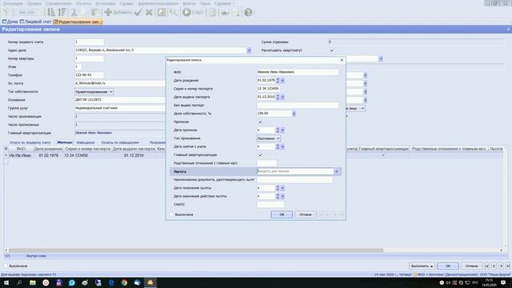Open Chrome from the taskbar
The width and height of the screenshot is (512, 288).
click(124, 282)
